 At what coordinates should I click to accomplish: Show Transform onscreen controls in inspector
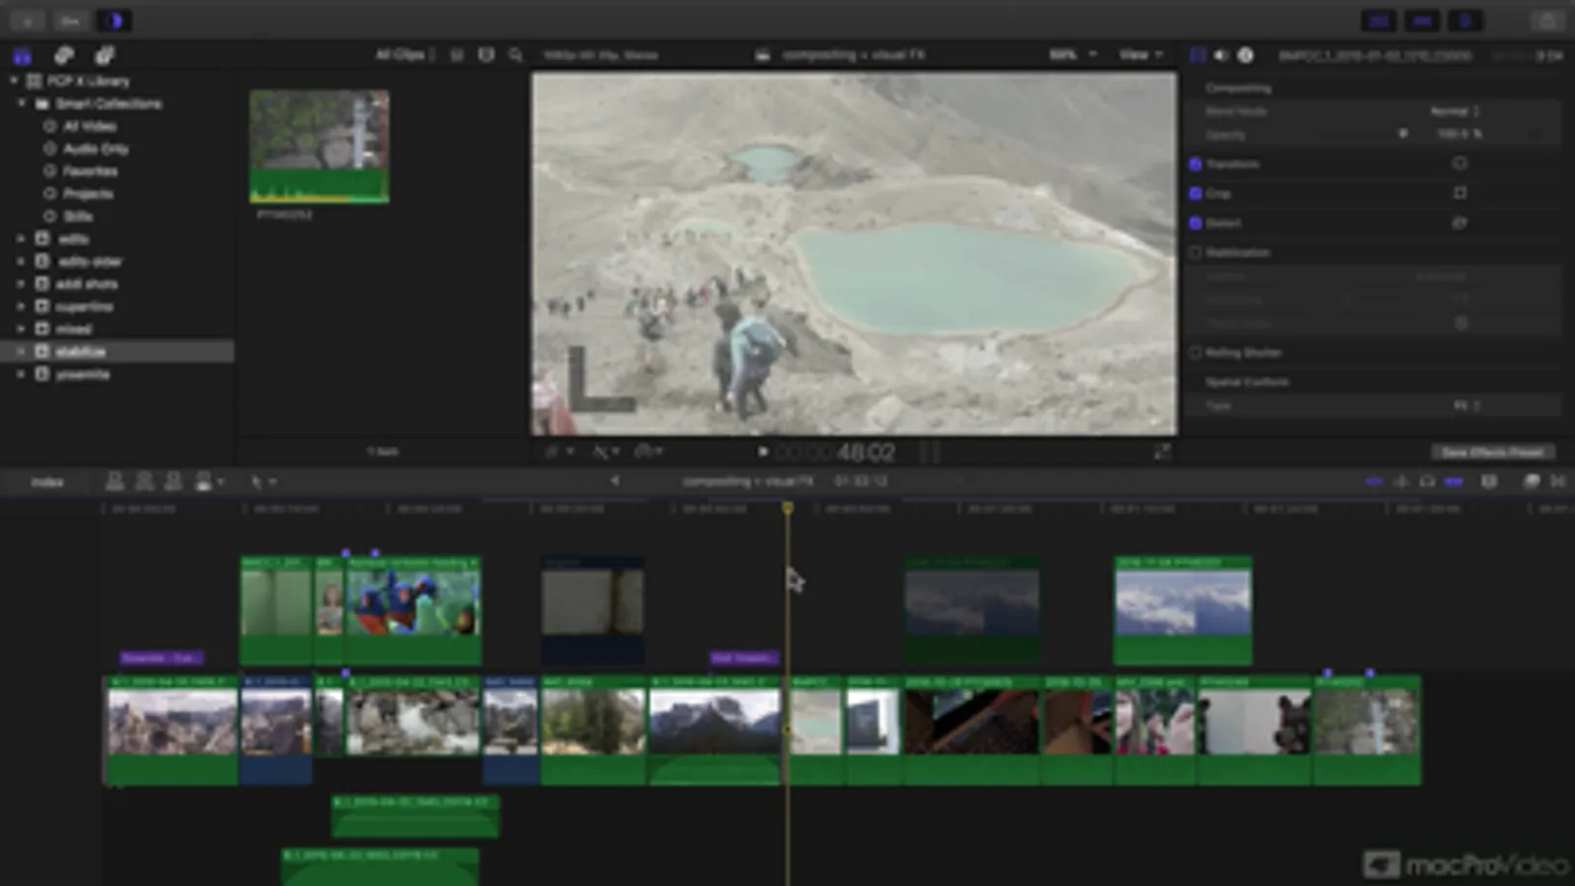(1460, 163)
